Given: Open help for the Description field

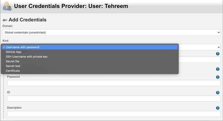Looking at the screenshot, I should [x=218, y=108].
